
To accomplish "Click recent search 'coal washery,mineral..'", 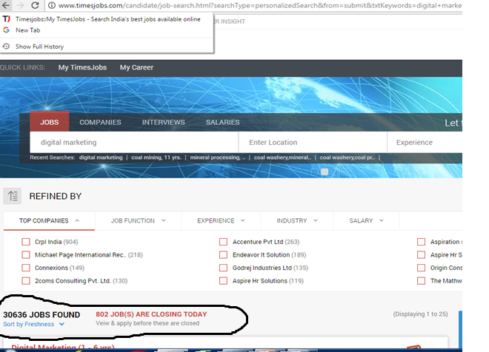I will click(282, 158).
